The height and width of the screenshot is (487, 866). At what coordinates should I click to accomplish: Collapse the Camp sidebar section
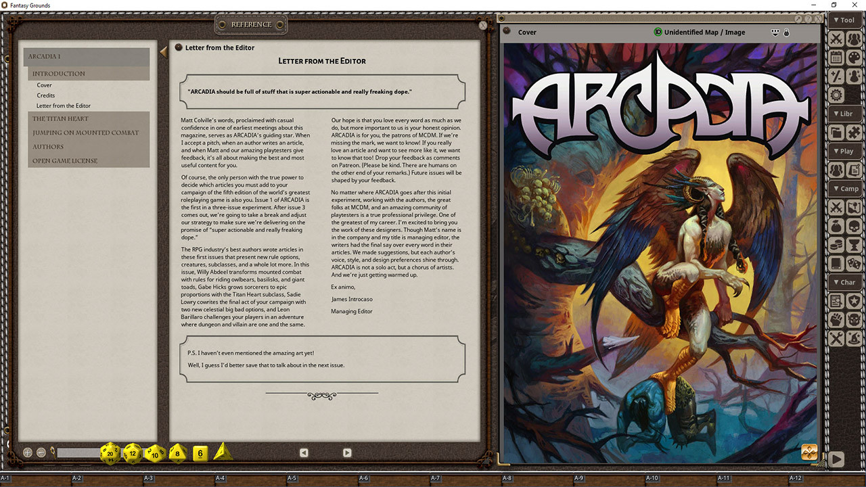pos(844,189)
